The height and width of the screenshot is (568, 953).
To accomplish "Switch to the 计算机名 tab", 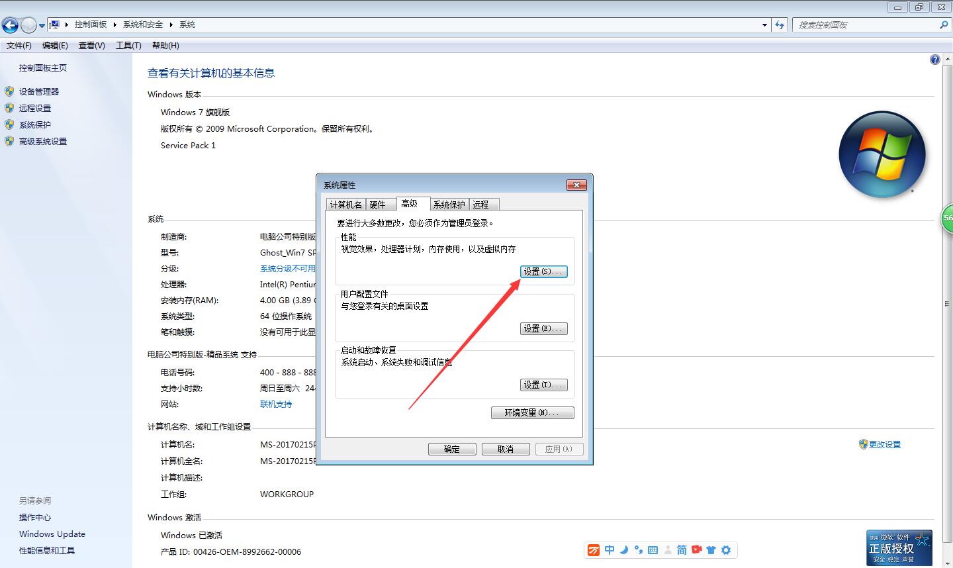I will click(346, 205).
